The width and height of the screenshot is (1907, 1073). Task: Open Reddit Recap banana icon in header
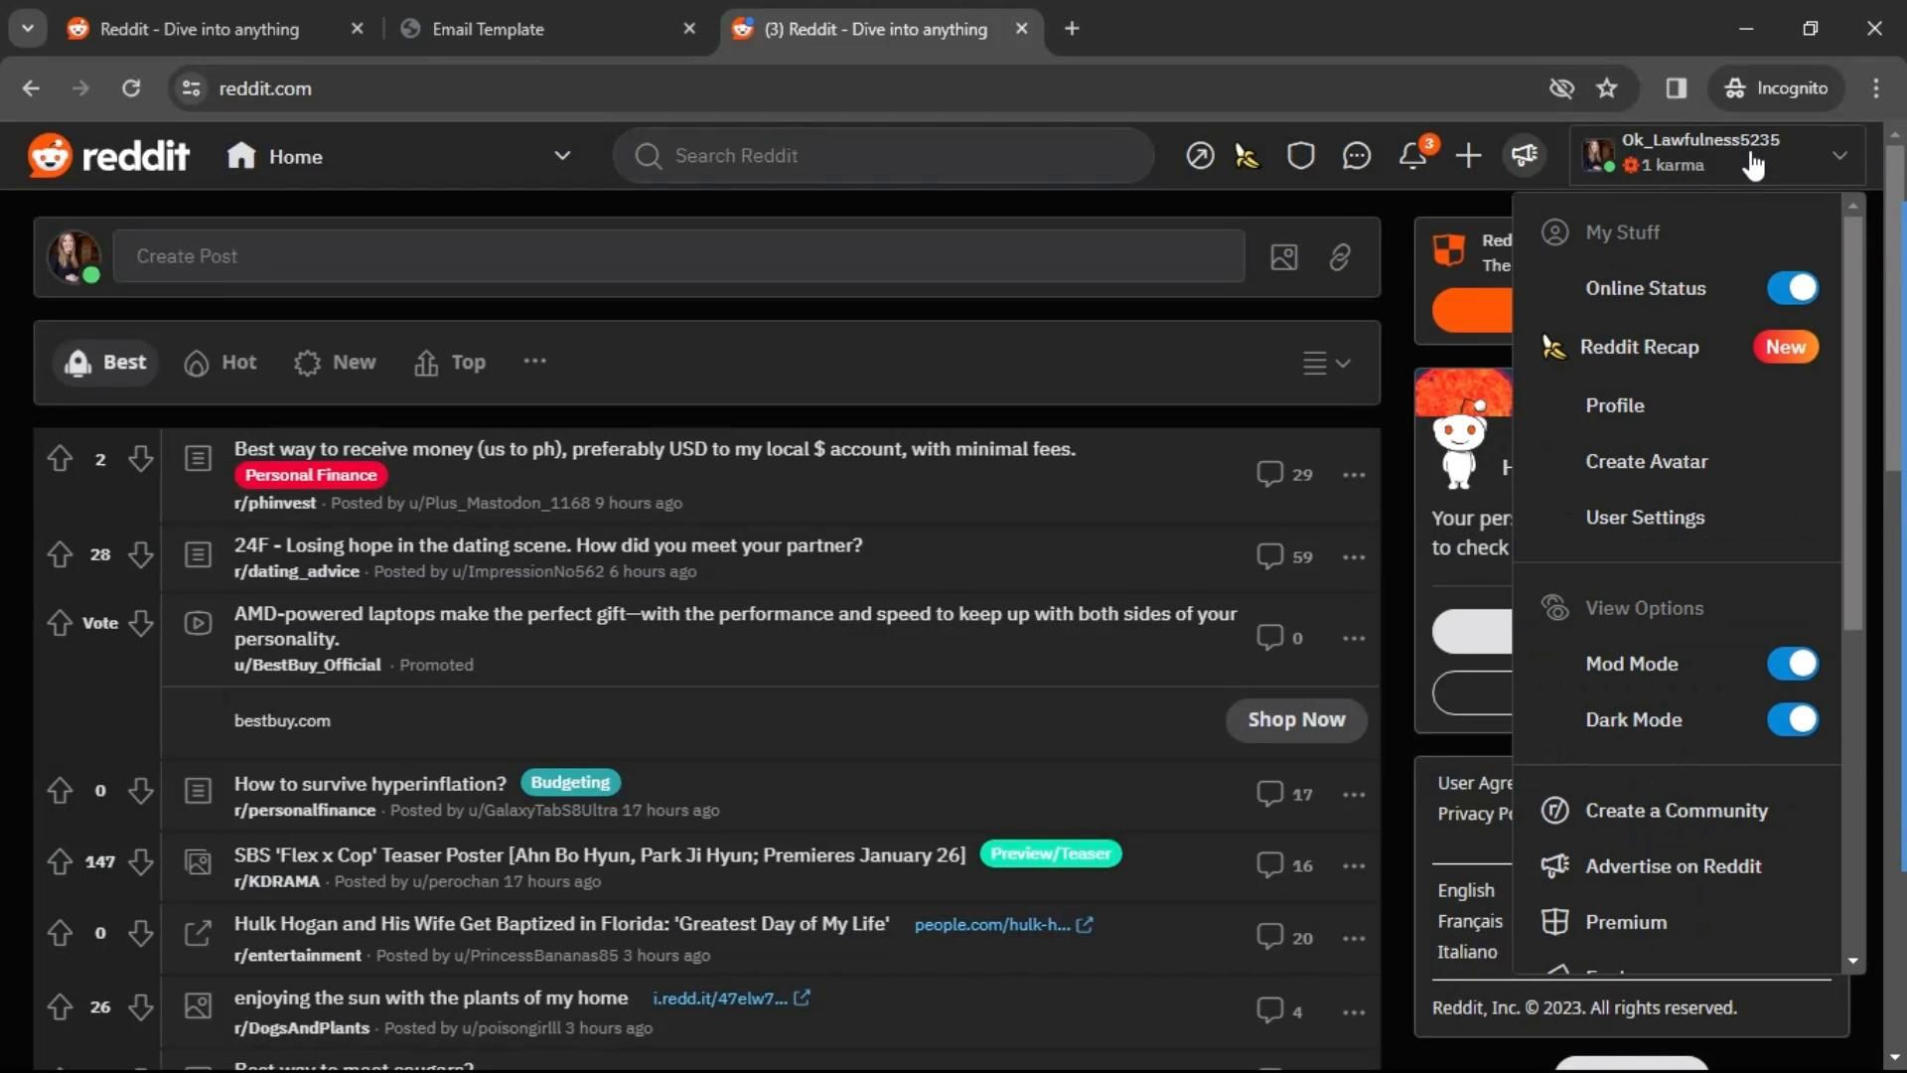click(1247, 156)
